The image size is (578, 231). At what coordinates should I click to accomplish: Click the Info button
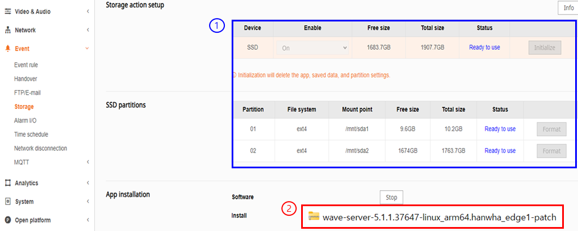pos(568,7)
